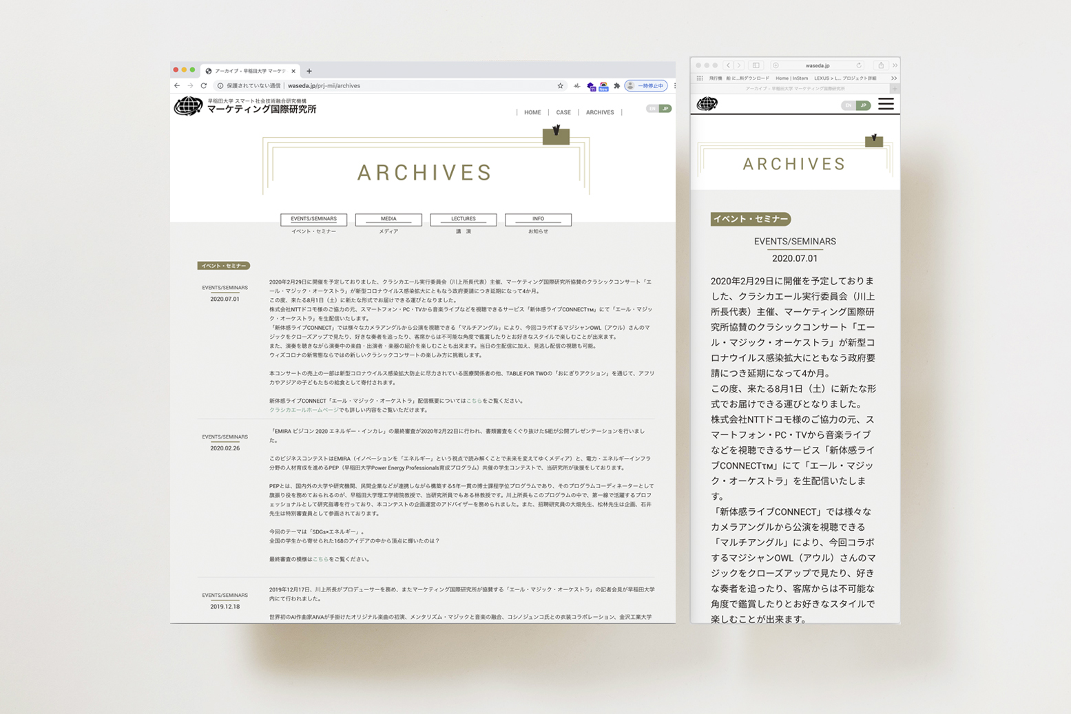The image size is (1071, 714).
Task: Open the クラシカエールホームページ link
Action: [x=304, y=410]
